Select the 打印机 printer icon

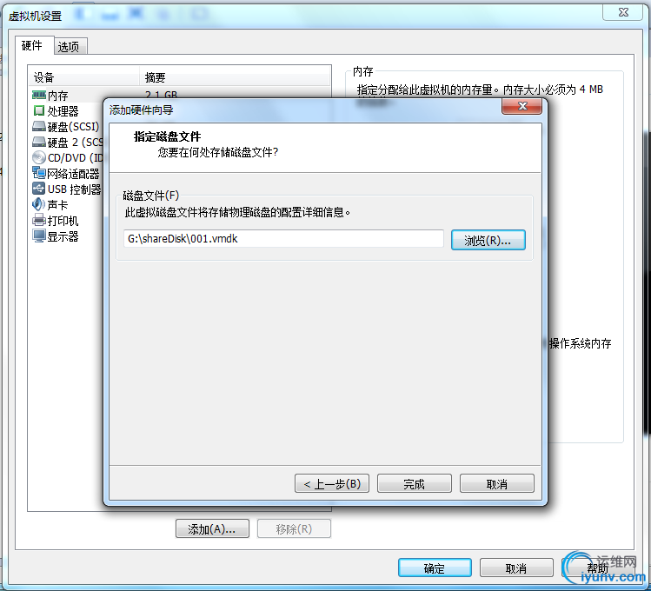click(x=38, y=220)
